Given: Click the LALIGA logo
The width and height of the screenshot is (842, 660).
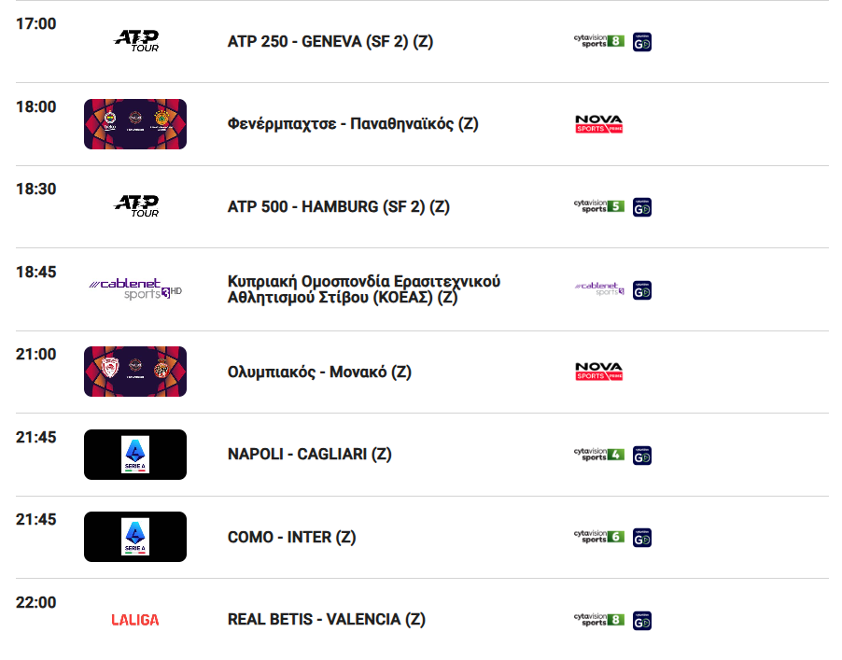Looking at the screenshot, I should click(134, 620).
